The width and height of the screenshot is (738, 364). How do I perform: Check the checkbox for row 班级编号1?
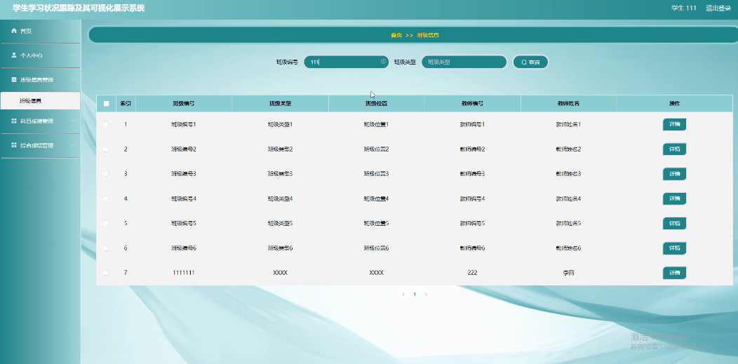click(x=105, y=124)
